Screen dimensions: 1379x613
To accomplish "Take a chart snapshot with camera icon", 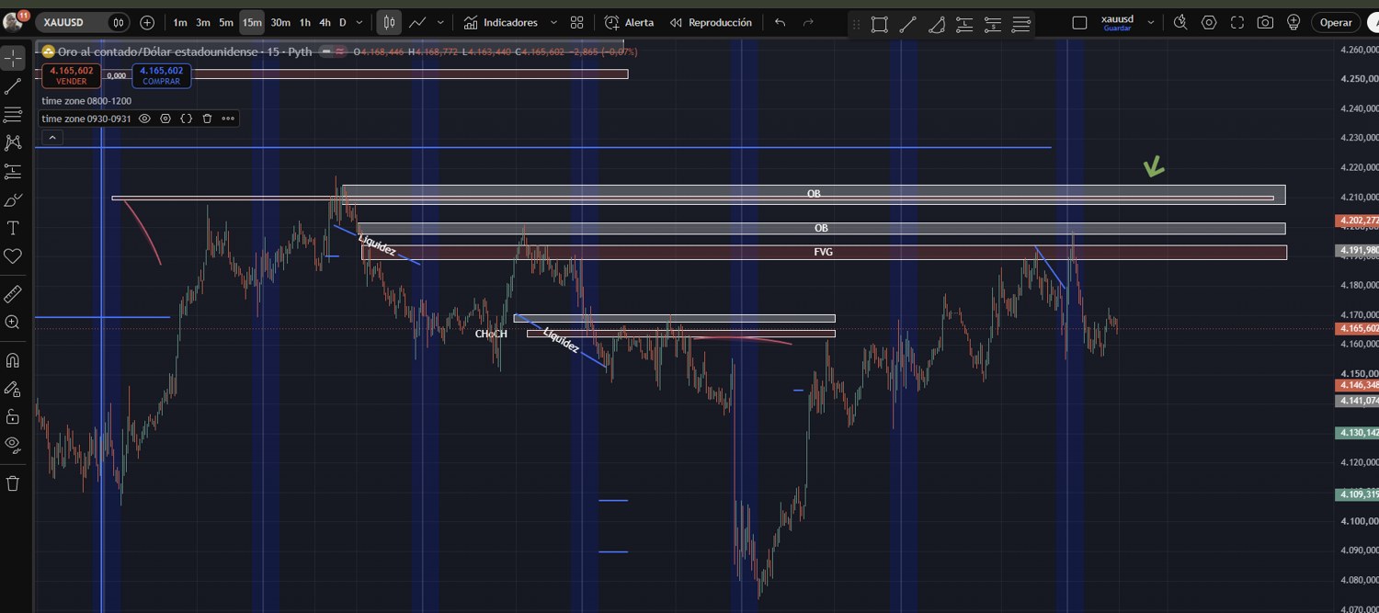I will [1266, 22].
